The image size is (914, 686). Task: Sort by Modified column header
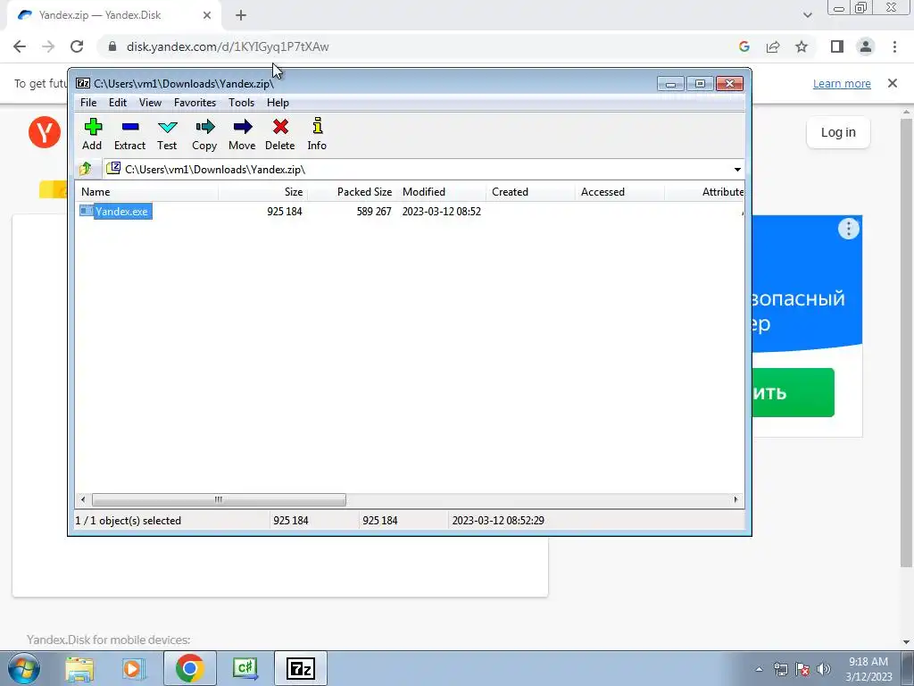click(x=441, y=192)
